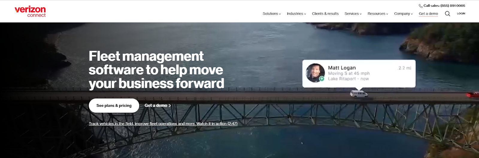Click the green direction arrow on avatar
This screenshot has width=479, height=158.
click(322, 79)
